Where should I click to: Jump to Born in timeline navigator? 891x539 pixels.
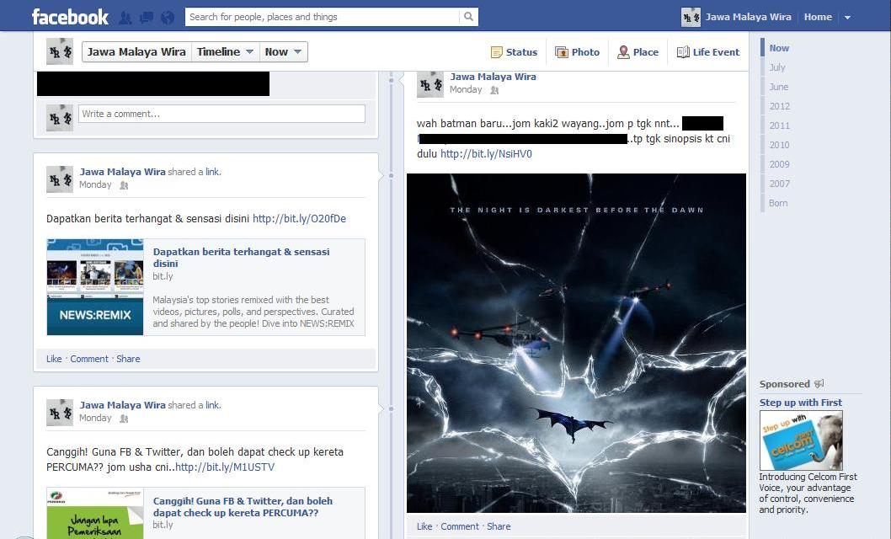pyautogui.click(x=778, y=203)
